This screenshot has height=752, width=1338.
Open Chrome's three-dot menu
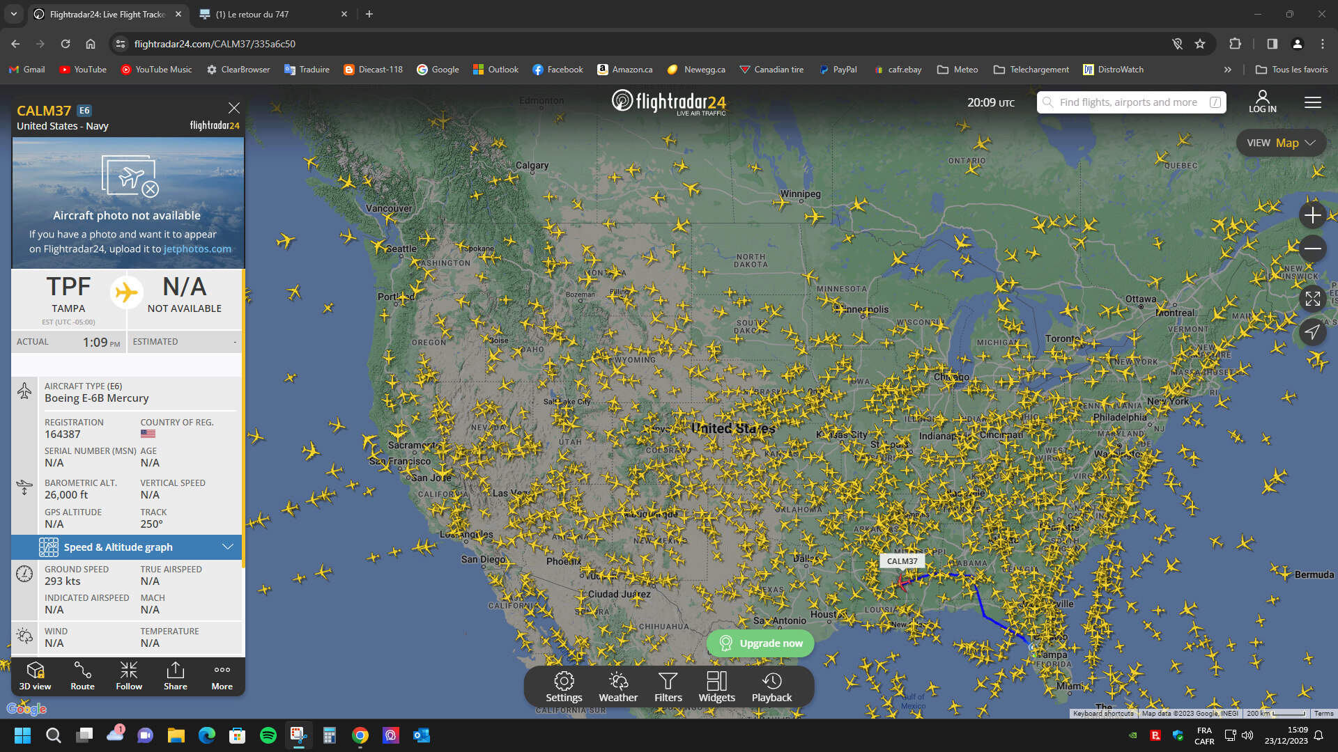1322,44
